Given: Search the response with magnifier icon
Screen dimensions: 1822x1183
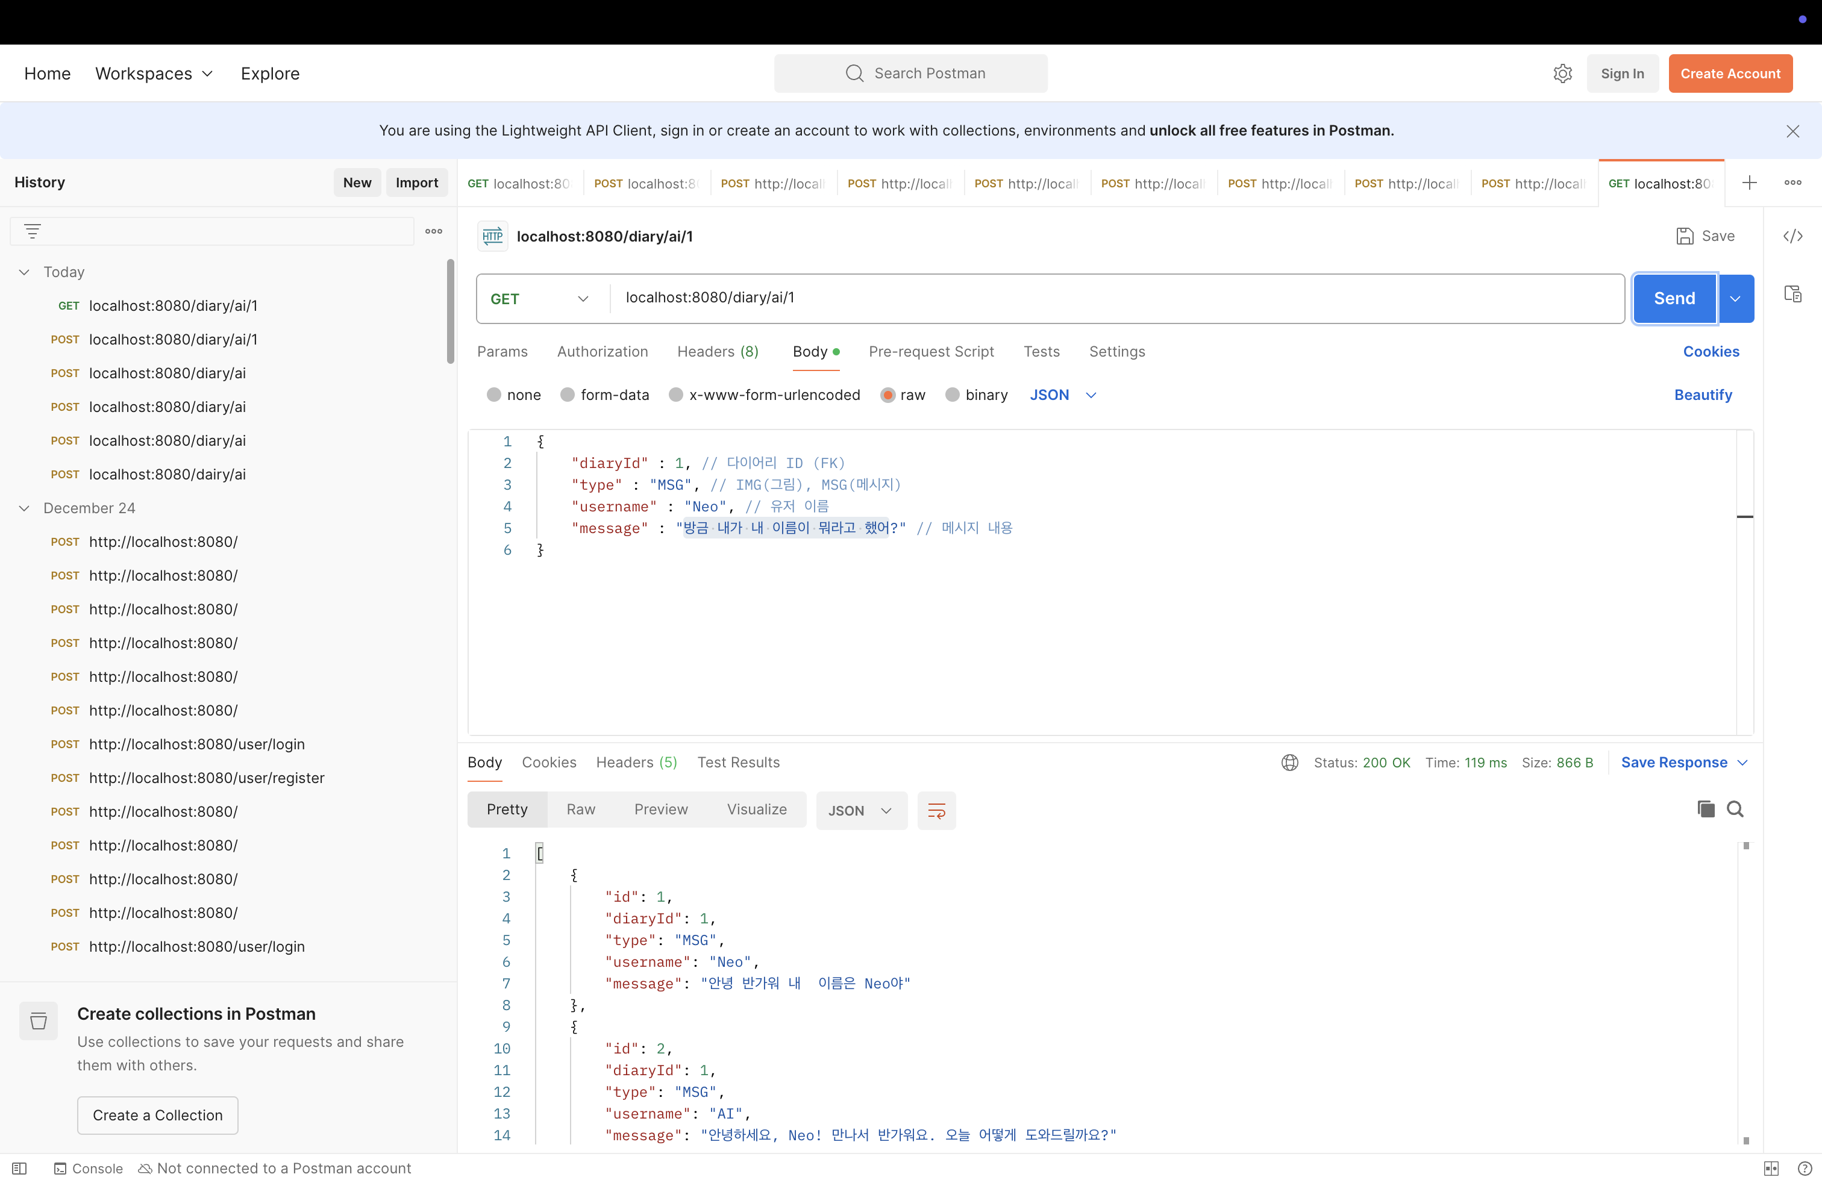Looking at the screenshot, I should [1735, 809].
